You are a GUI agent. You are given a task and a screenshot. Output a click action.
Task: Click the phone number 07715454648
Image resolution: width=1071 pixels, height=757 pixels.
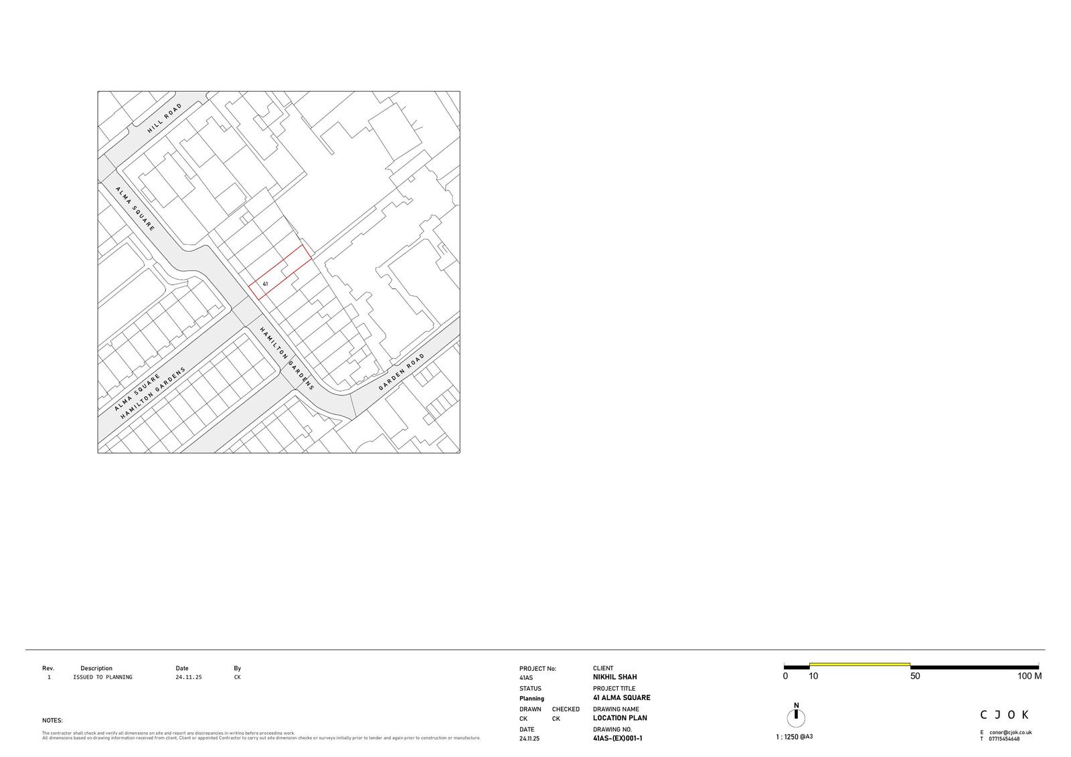pos(1004,739)
